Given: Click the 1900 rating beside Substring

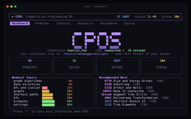Looking at the screenshot, I should pos(136,84).
